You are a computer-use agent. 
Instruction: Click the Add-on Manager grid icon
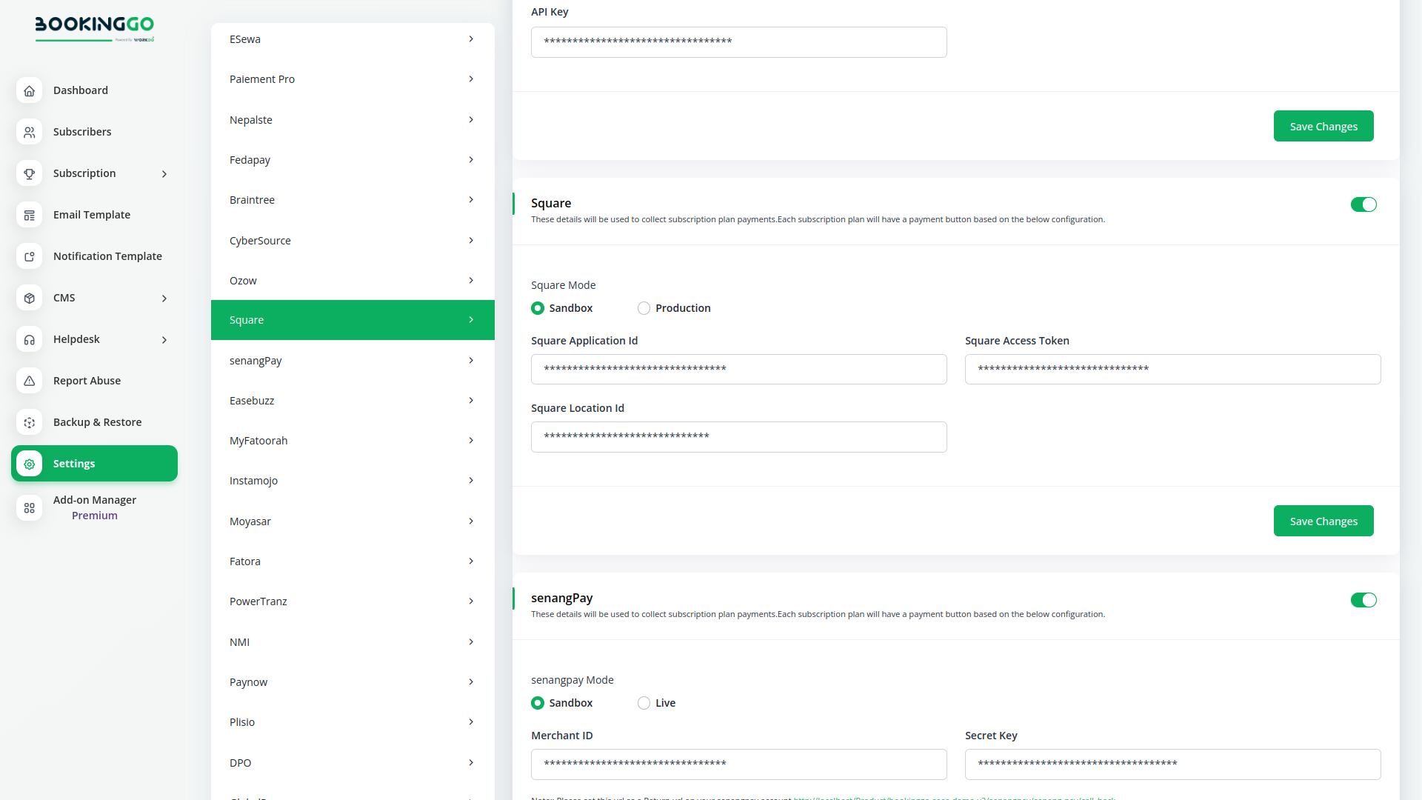coord(29,507)
